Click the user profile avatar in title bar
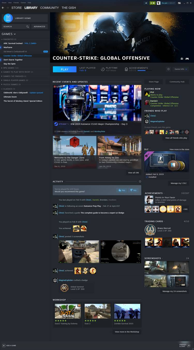Image resolution: width=194 pixels, height=350 pixels. [159, 3]
